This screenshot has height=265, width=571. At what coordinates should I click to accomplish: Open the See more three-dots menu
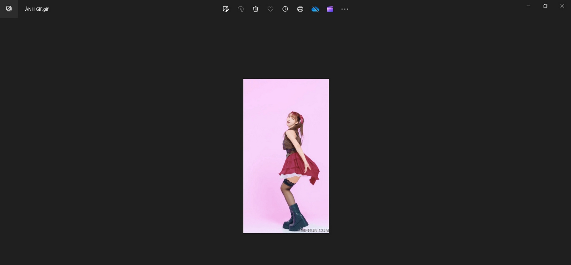pos(345,9)
